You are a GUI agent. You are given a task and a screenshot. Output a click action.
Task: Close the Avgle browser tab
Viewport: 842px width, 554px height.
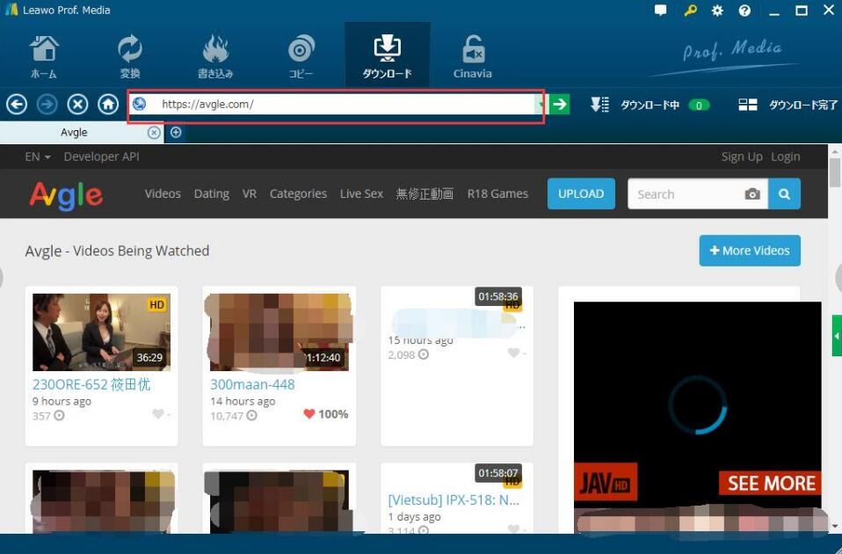(x=154, y=132)
